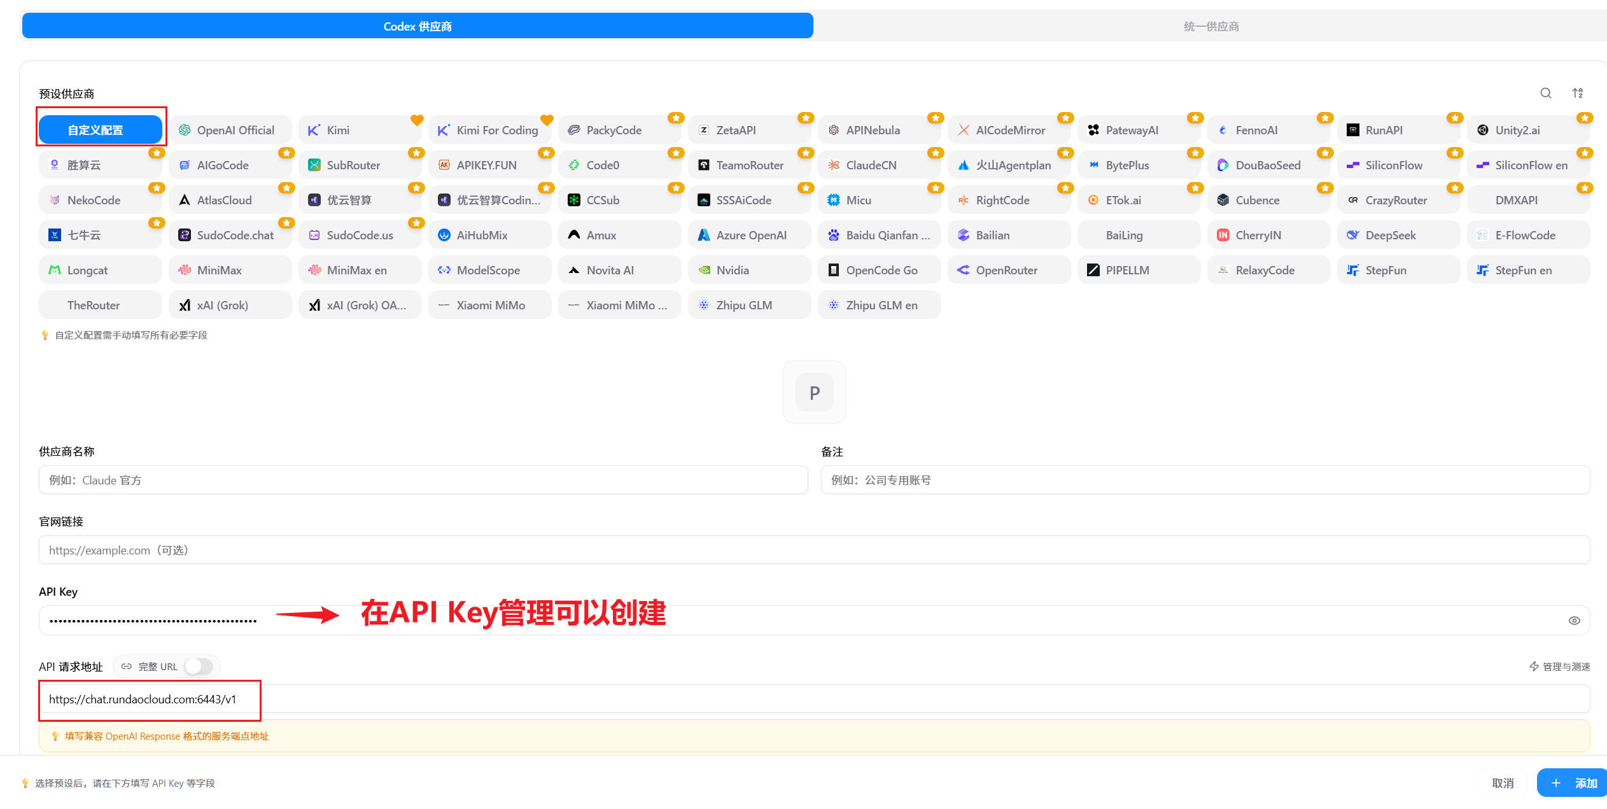Click the AIGoCode preset icon
This screenshot has height=809, width=1607.
click(185, 165)
